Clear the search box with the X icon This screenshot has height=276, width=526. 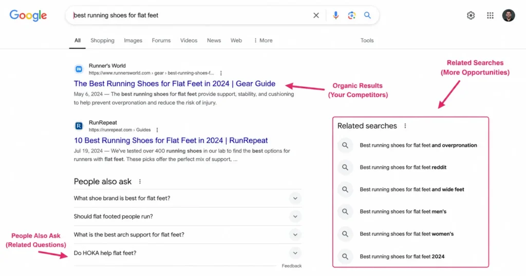coord(316,15)
